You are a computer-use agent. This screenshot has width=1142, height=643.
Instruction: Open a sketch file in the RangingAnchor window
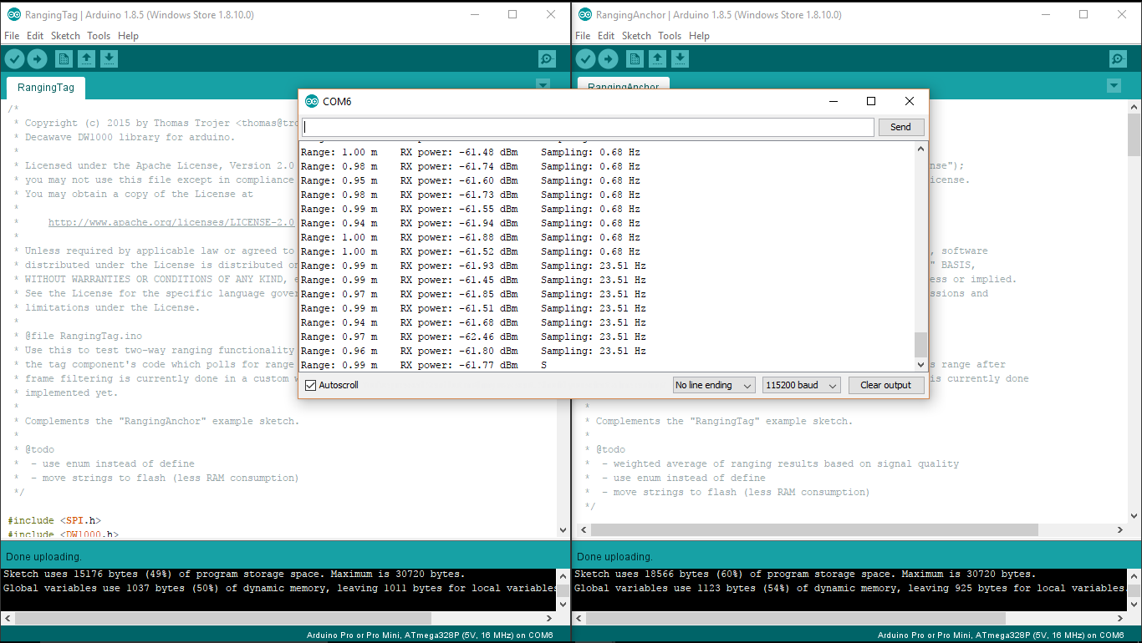[x=658, y=58]
